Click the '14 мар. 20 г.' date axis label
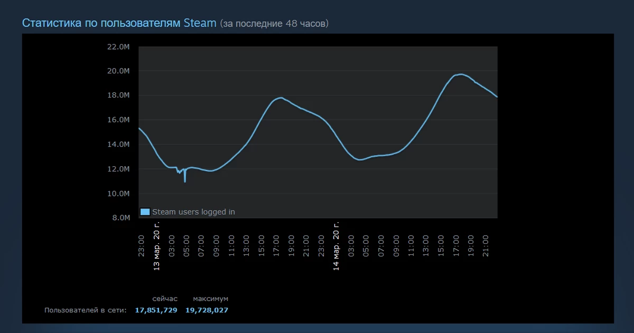634x333 pixels. pyautogui.click(x=337, y=246)
